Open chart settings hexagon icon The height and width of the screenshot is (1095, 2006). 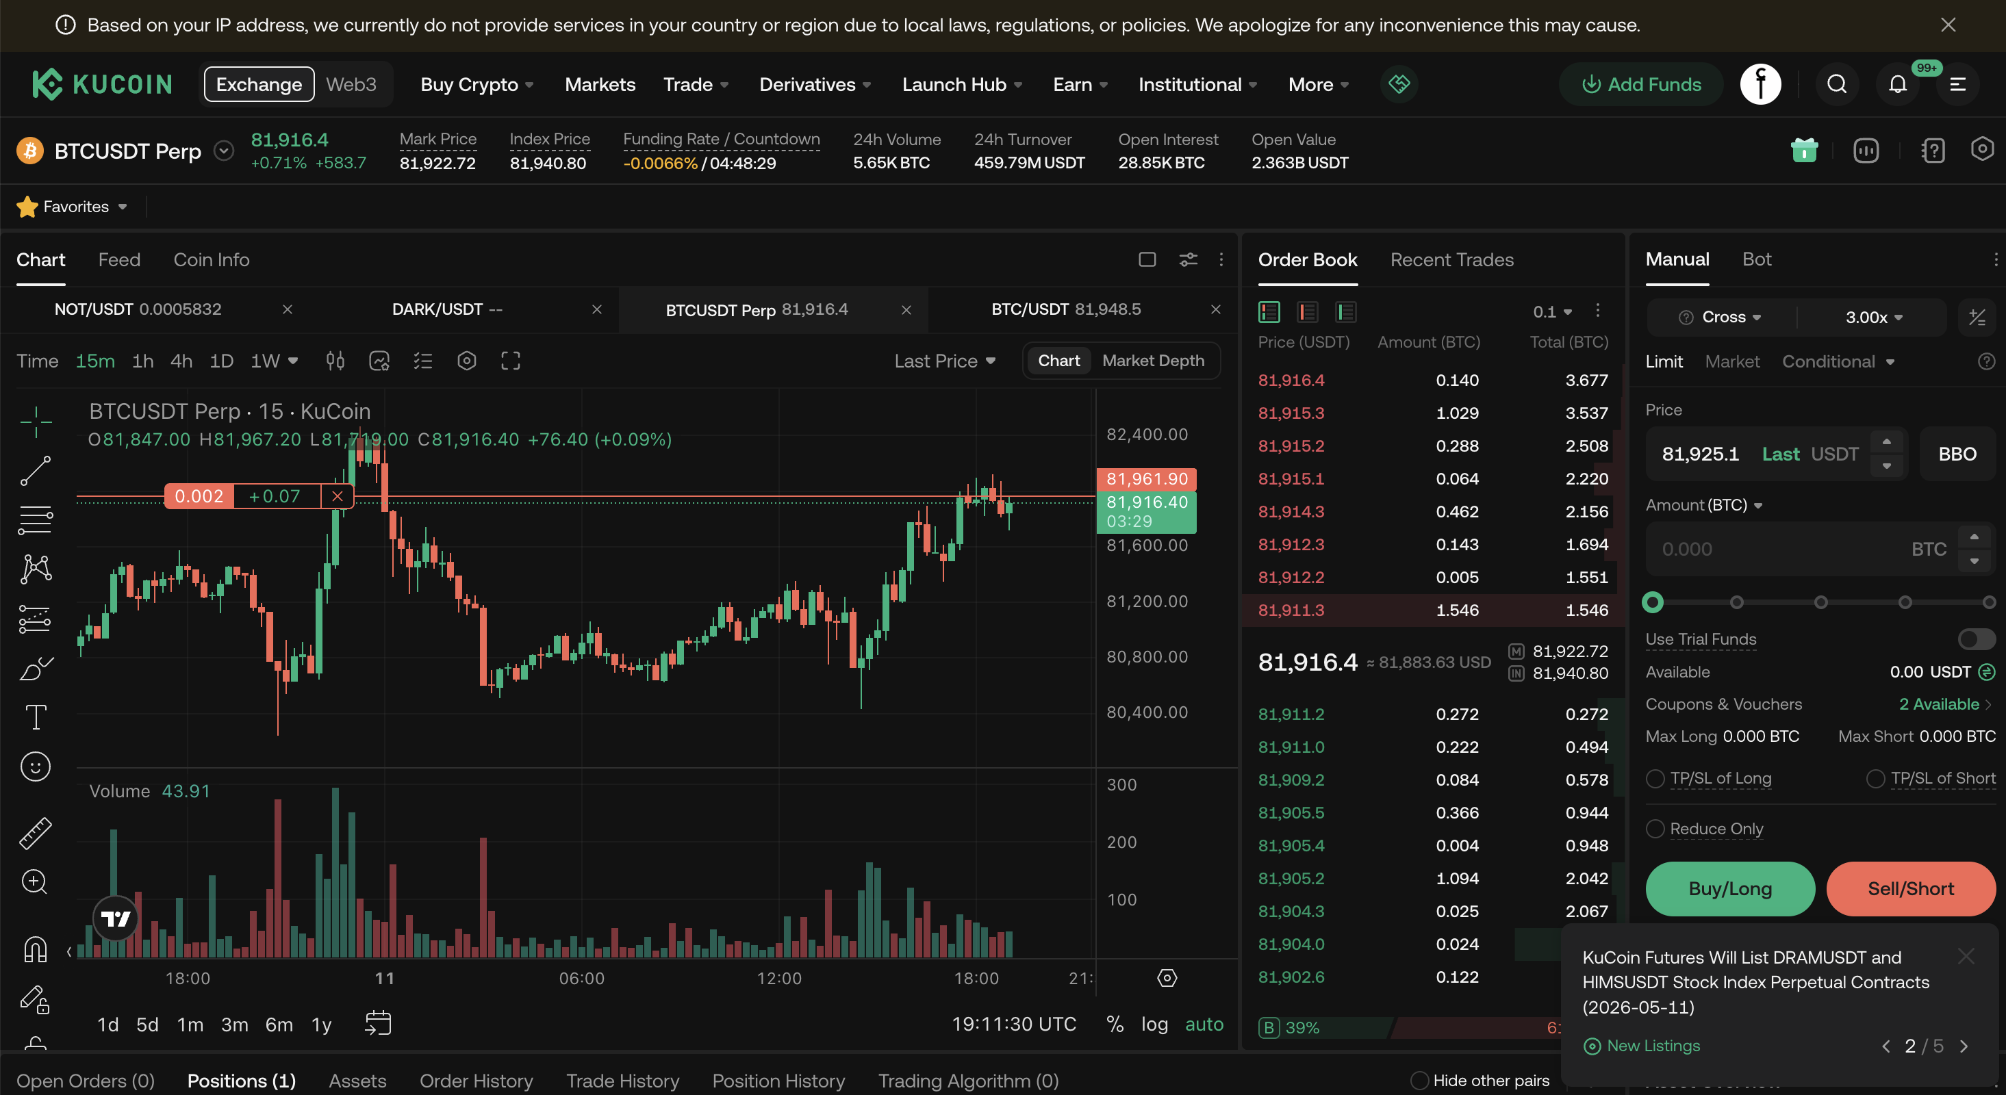pos(466,361)
